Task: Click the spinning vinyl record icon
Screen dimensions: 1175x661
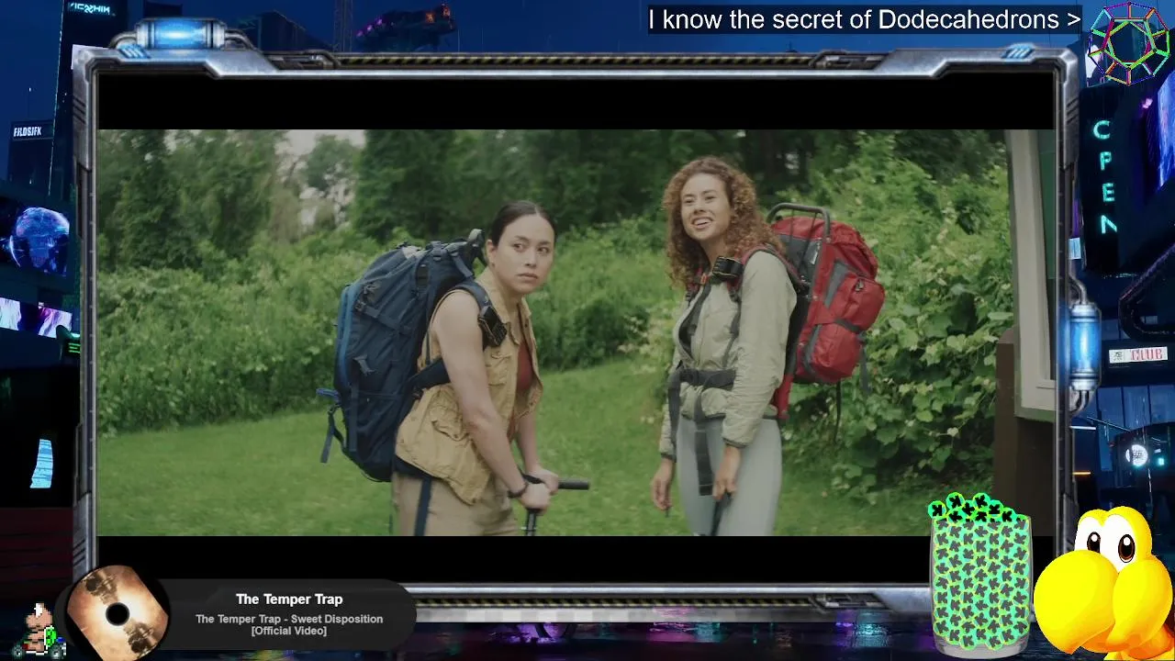Action: point(117,612)
